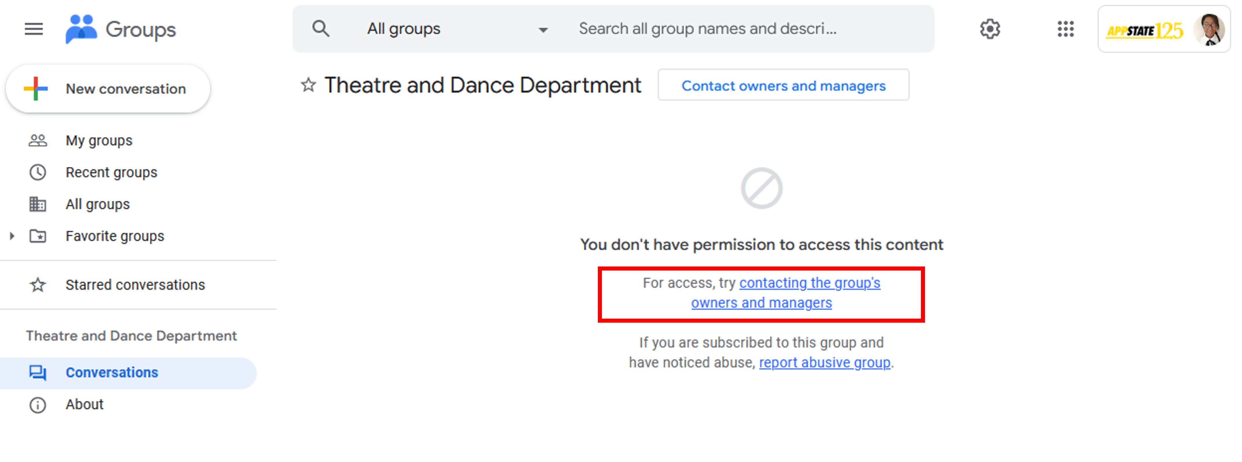Screen dimensions: 1242x462
Task: Click the Conversations chat icon
Action: (38, 372)
